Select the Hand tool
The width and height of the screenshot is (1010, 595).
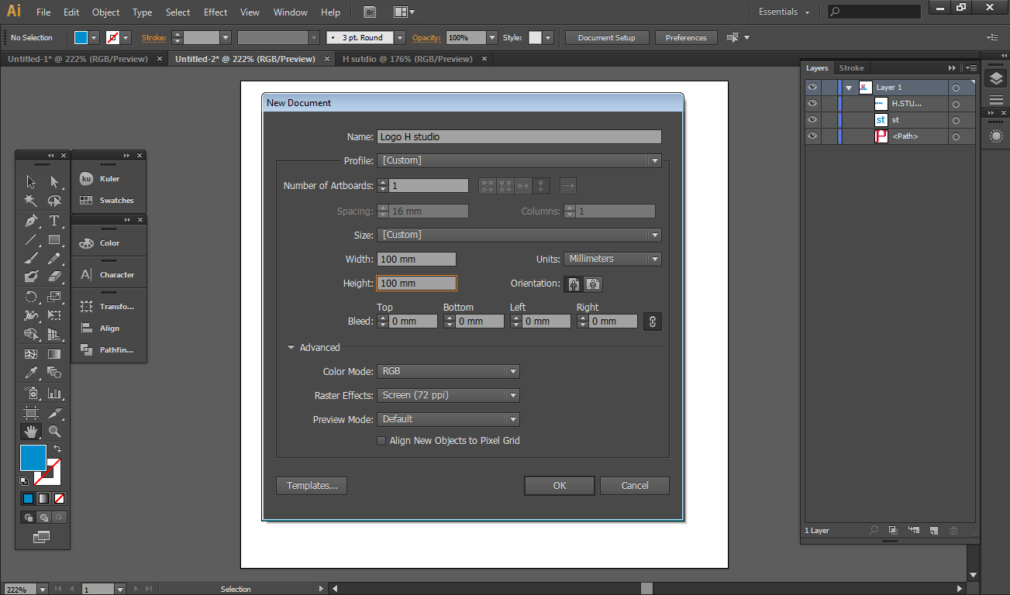pyautogui.click(x=31, y=432)
